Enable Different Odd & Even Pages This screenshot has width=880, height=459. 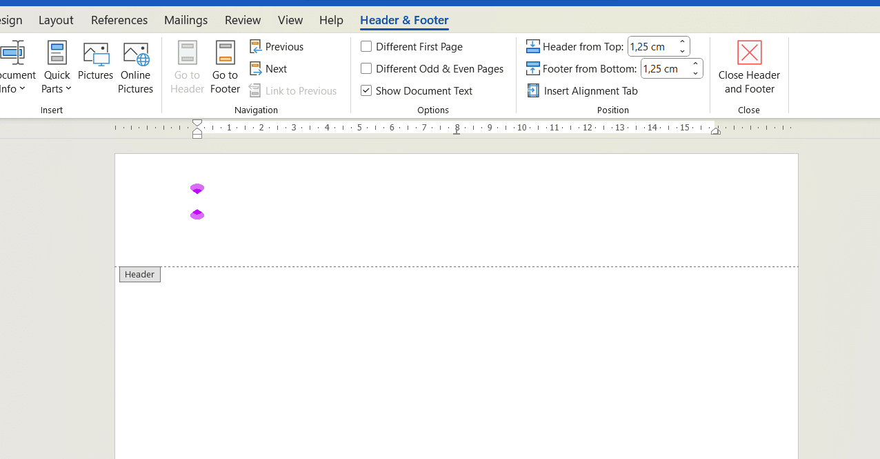pos(366,69)
